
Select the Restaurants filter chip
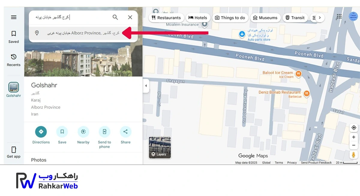coord(166,18)
